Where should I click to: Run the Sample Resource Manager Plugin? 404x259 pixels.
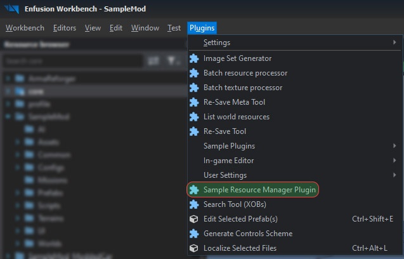[259, 190]
